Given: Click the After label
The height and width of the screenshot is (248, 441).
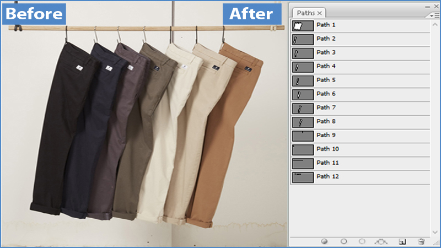Looking at the screenshot, I should pos(251,13).
